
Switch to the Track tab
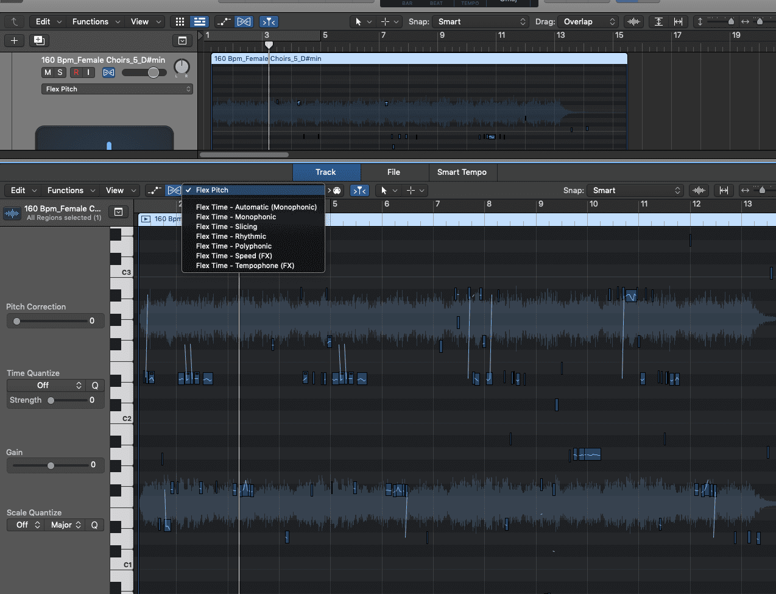pyautogui.click(x=326, y=172)
